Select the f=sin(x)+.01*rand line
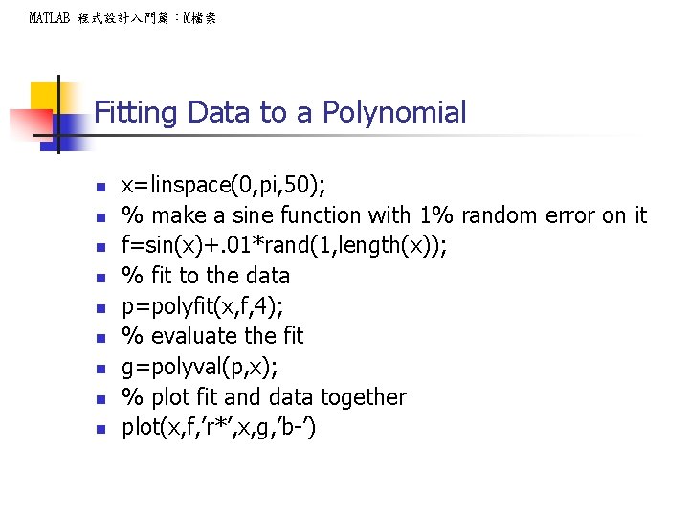 284,245
